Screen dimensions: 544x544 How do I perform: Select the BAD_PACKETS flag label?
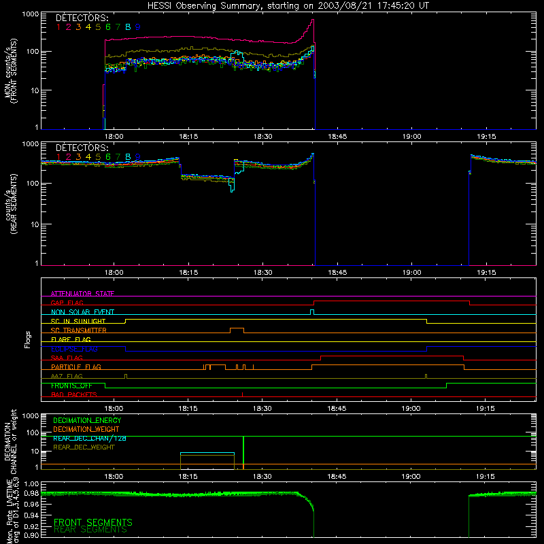click(x=74, y=394)
